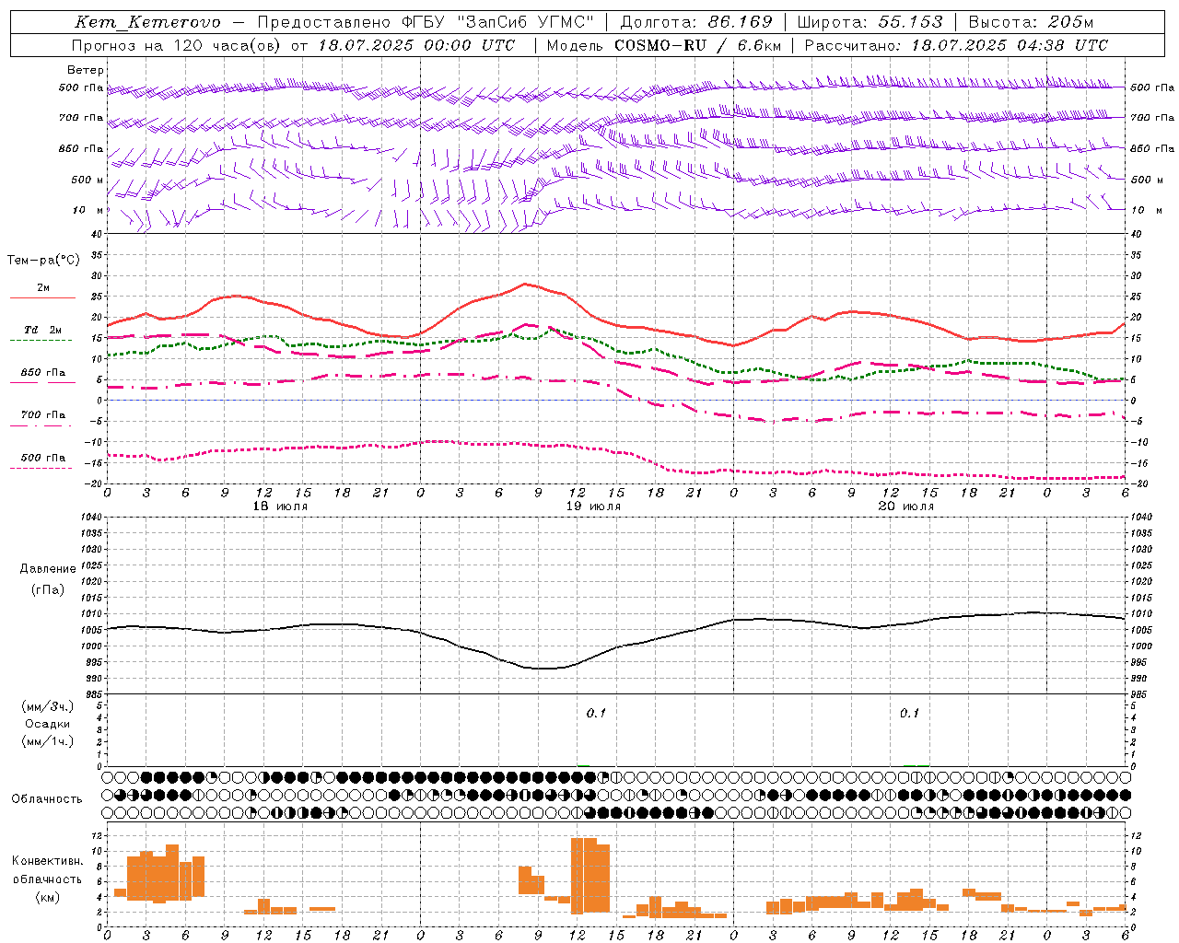Click the Рассчитано: 18.07.2025 04:38 UTC text
Viewport: 1179px width, 943px height.
(x=956, y=45)
